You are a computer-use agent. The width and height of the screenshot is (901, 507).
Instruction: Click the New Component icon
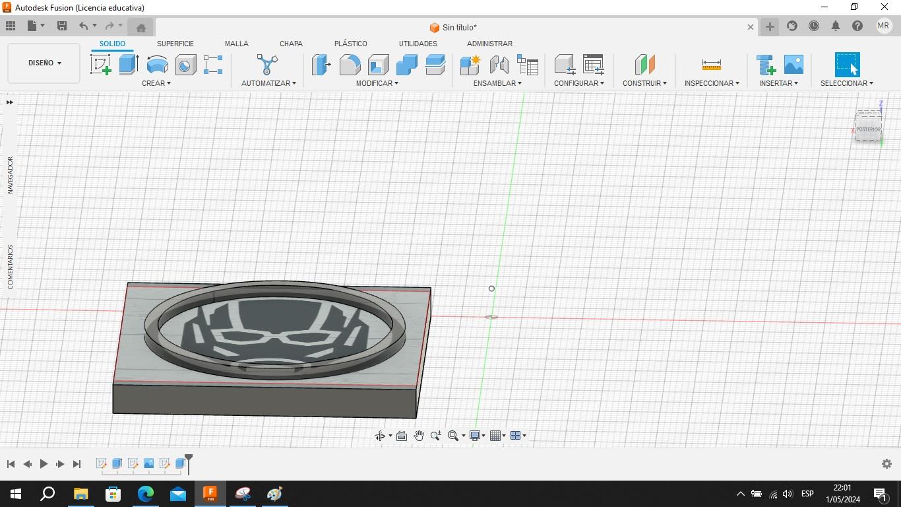click(470, 65)
